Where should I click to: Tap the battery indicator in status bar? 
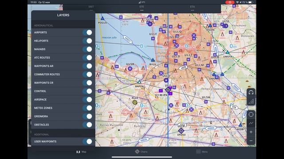(250, 2)
